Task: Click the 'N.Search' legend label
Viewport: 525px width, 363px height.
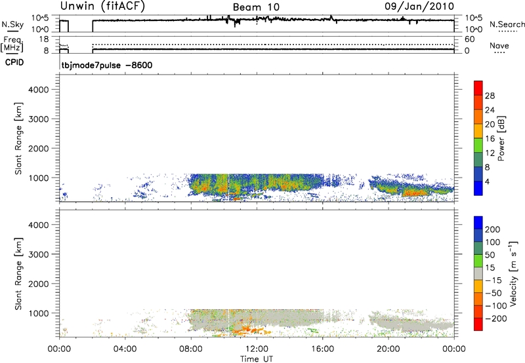Action: tap(507, 24)
